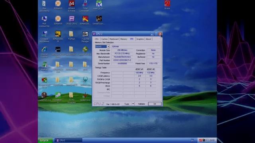Open the red starburst 3DMark2000 shortcut
The image size is (255, 143).
tap(85, 20)
